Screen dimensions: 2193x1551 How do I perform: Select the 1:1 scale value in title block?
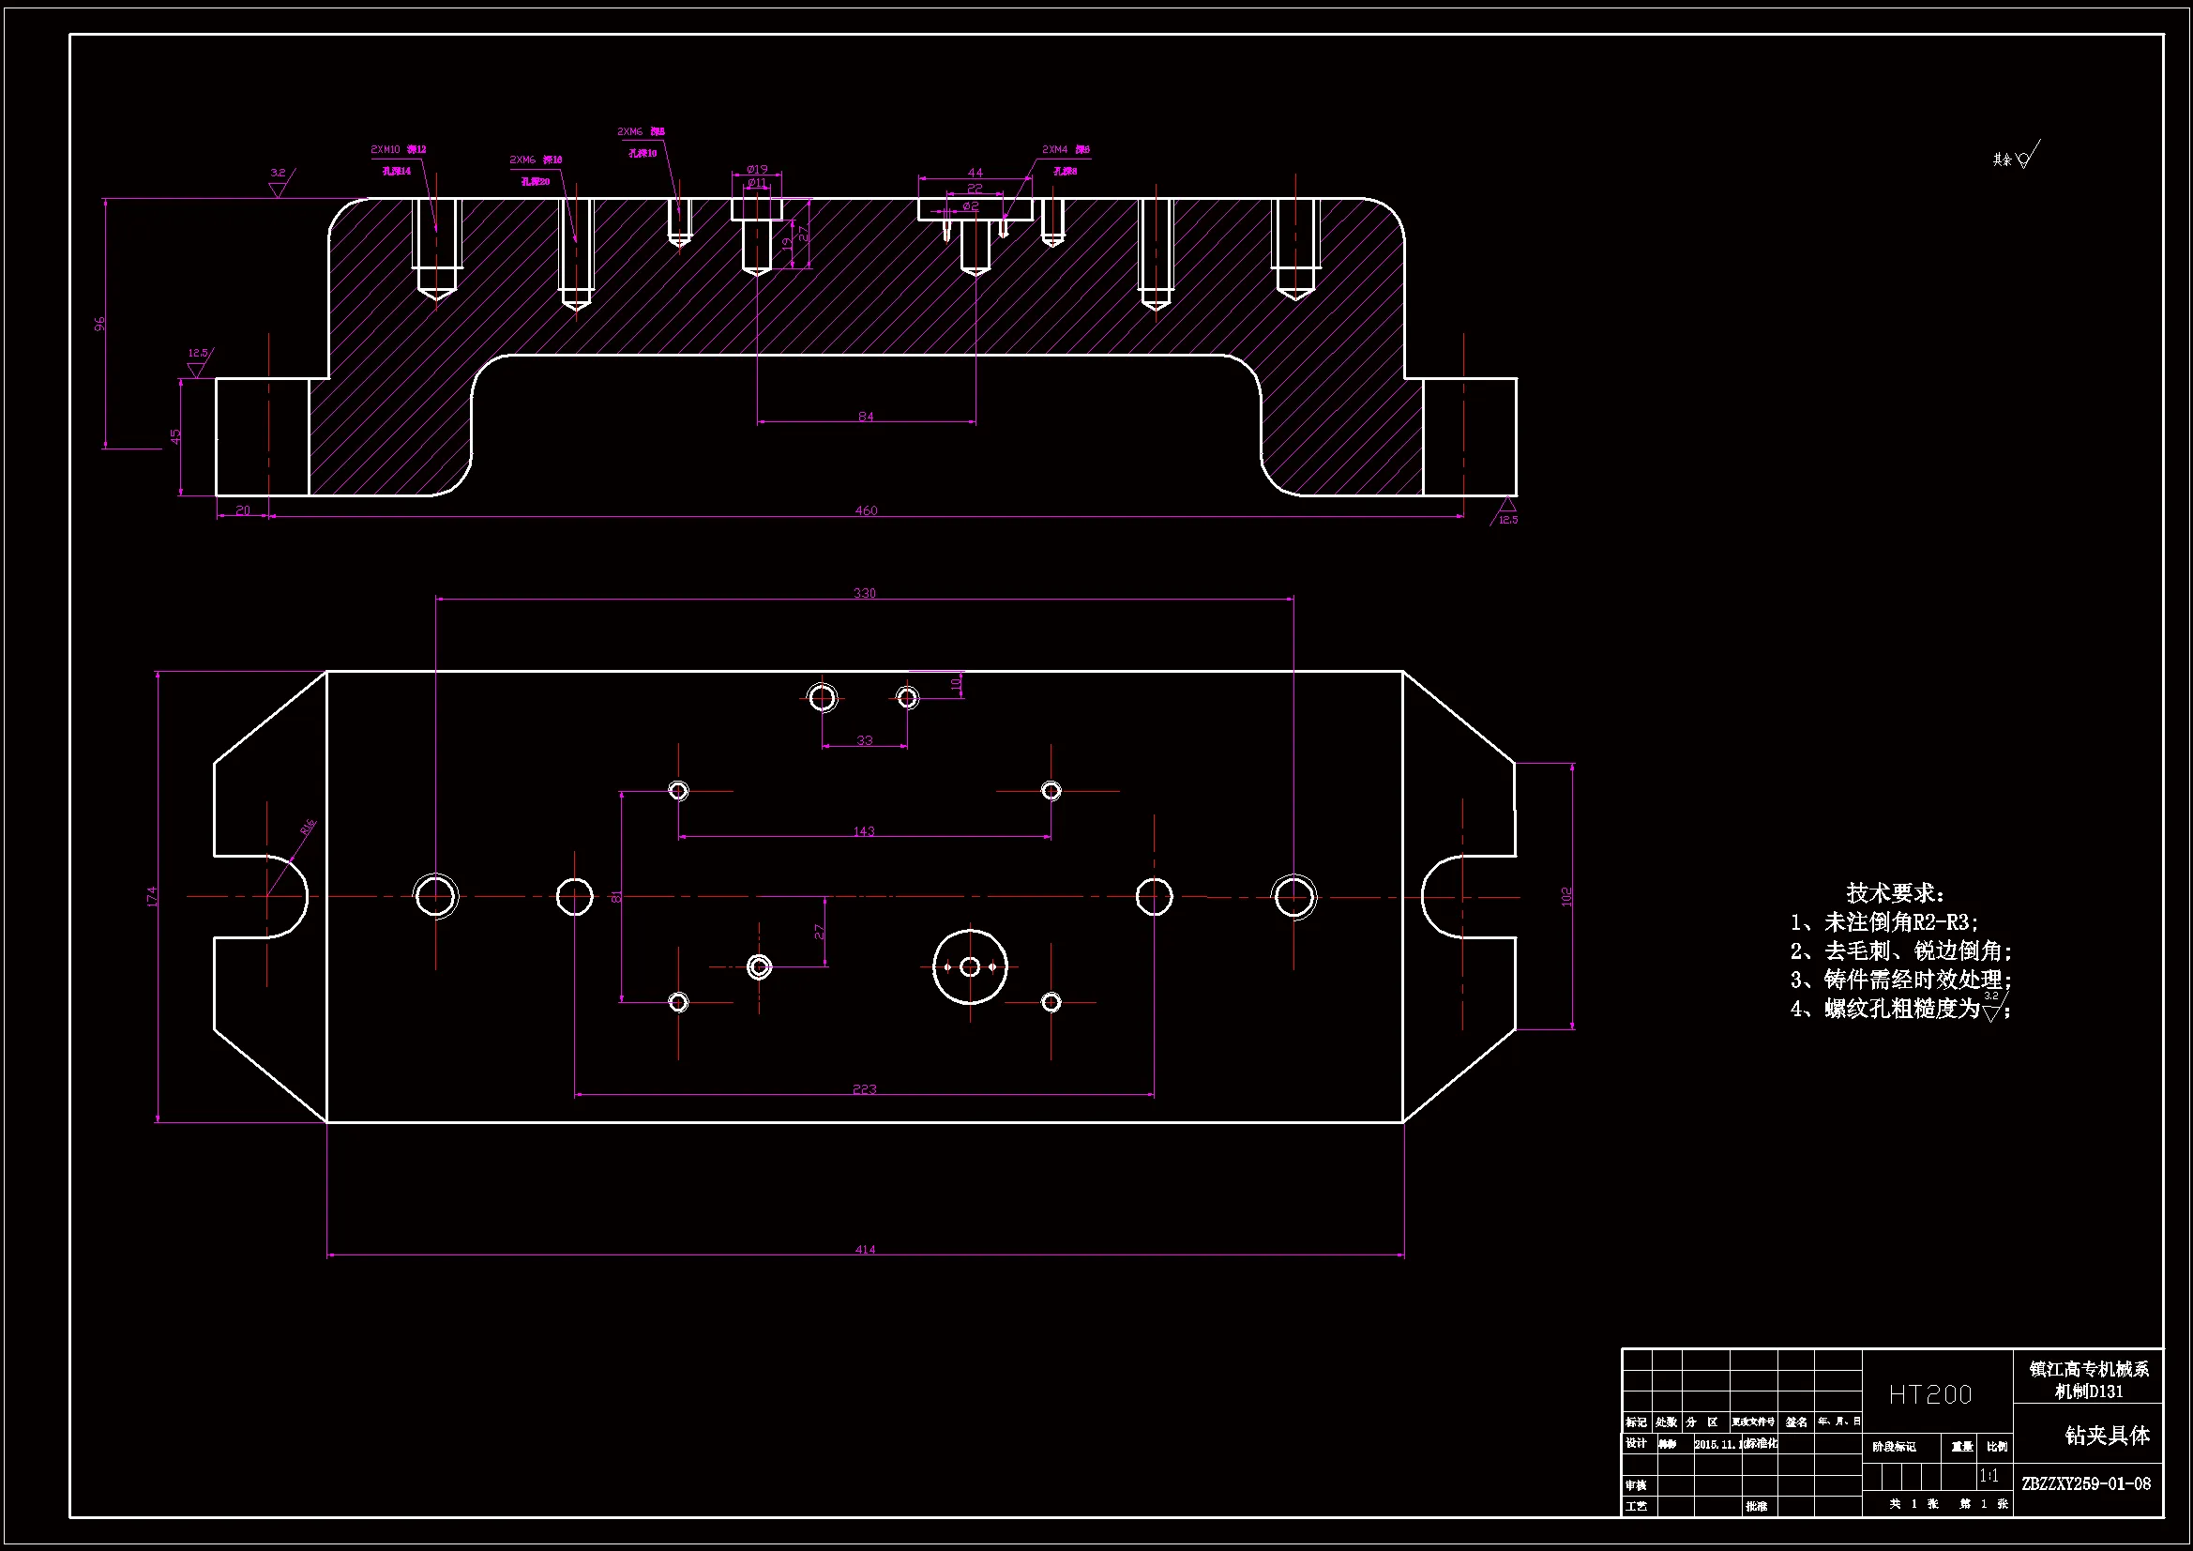(x=1989, y=1477)
